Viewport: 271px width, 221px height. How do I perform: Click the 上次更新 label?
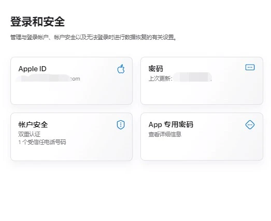pos(161,78)
